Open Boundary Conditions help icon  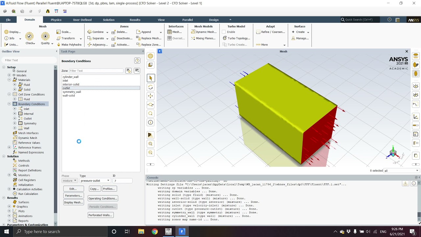[137, 61]
